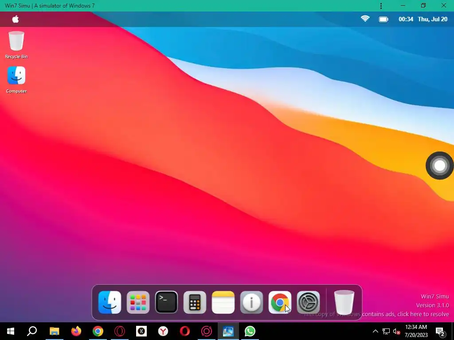
Task: Click the Wi-Fi status icon in menu bar
Action: [365, 19]
